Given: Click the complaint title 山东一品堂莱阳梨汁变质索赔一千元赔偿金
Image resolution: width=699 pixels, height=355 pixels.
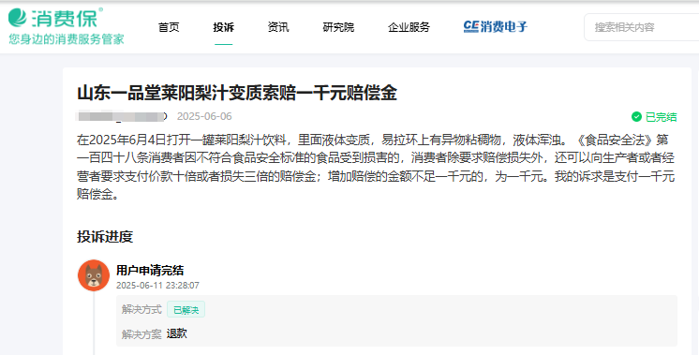Looking at the screenshot, I should pyautogui.click(x=237, y=93).
